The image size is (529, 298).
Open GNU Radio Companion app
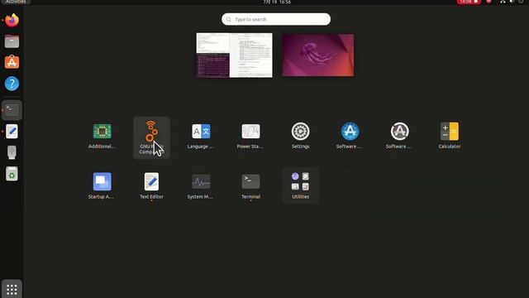(x=151, y=137)
